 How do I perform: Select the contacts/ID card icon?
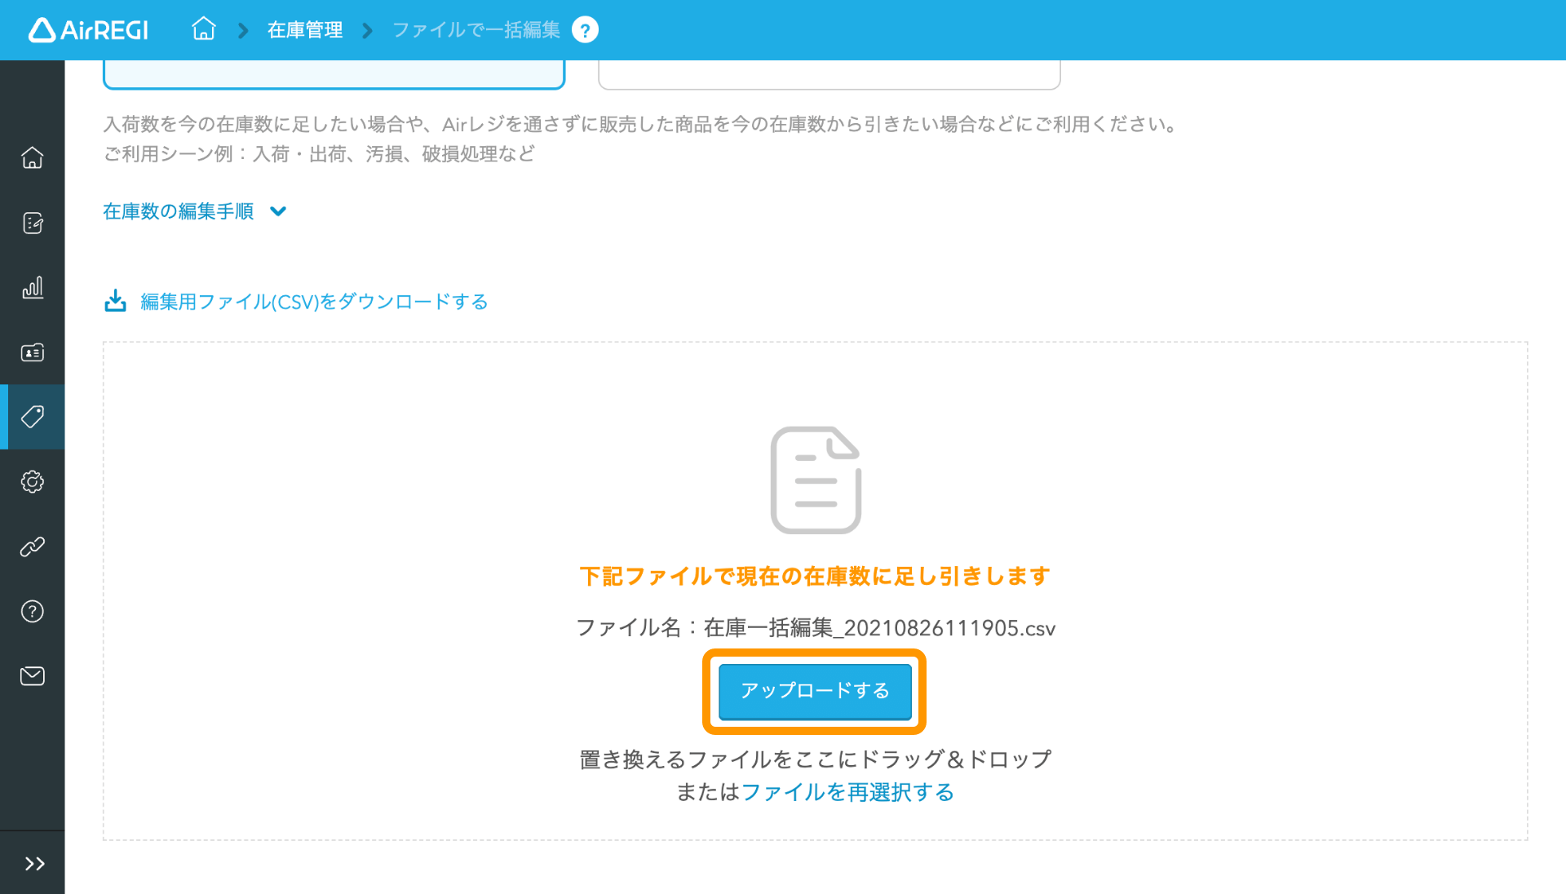tap(33, 352)
